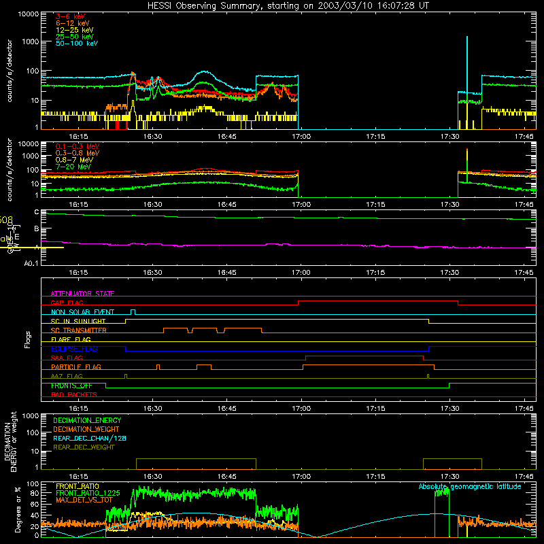Click the REAR_DEC_CHAN/128 legend label
The image size is (544, 544).
(90, 438)
